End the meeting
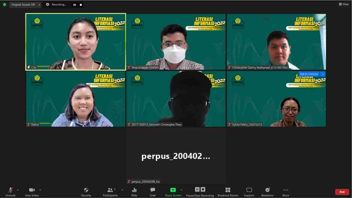 (x=342, y=192)
